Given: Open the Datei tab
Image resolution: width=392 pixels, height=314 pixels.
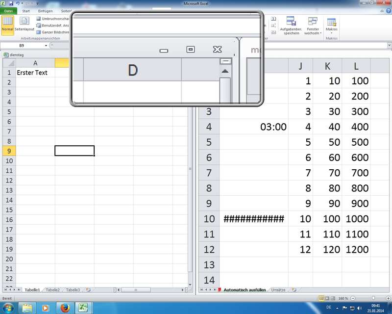Looking at the screenshot, I should [x=8, y=11].
